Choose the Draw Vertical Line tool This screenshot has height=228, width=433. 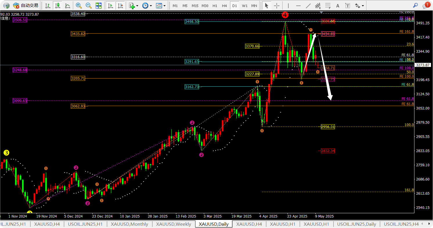(288, 6)
